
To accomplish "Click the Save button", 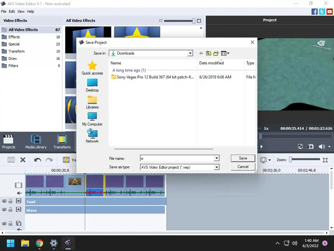I will [x=243, y=158].
